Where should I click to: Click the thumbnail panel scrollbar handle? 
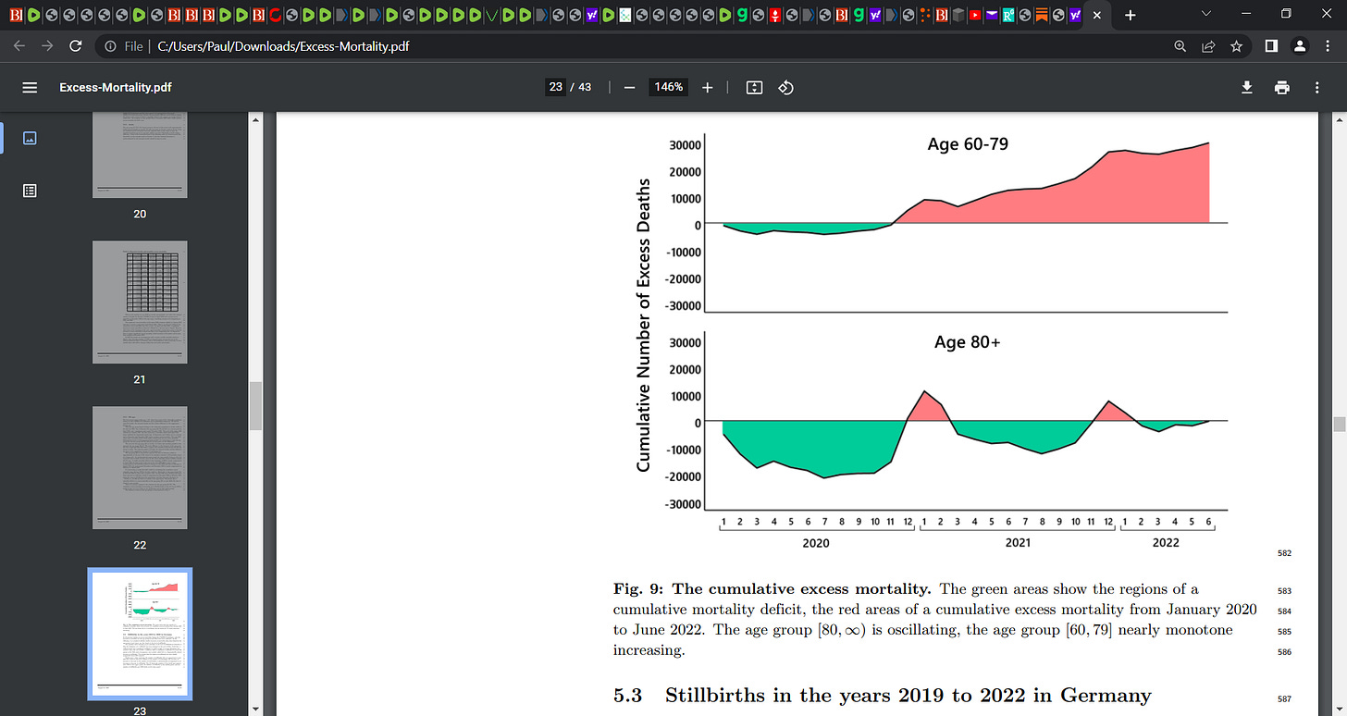(256, 406)
